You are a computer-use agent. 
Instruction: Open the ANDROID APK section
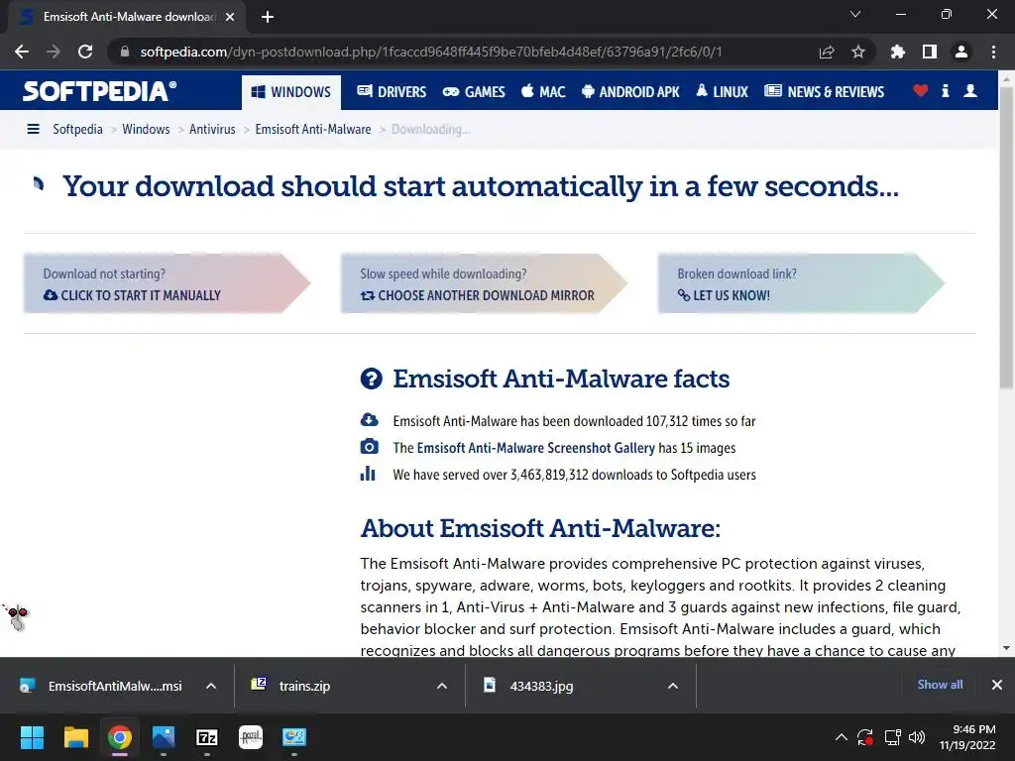click(x=630, y=92)
